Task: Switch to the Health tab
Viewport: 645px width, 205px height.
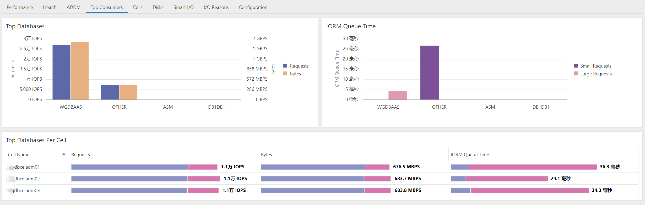Action: pyautogui.click(x=50, y=7)
